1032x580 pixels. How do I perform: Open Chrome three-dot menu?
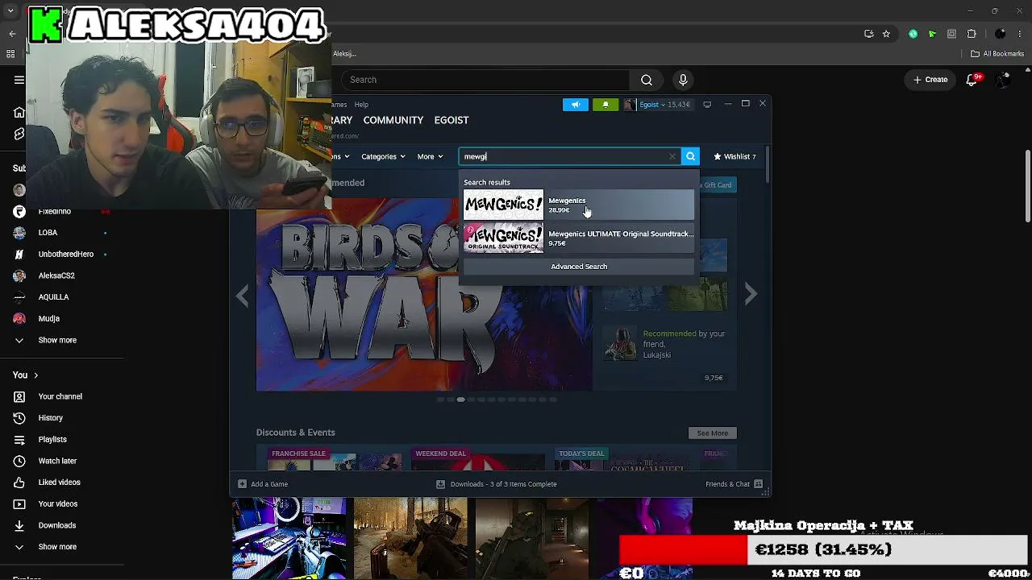tap(1020, 34)
